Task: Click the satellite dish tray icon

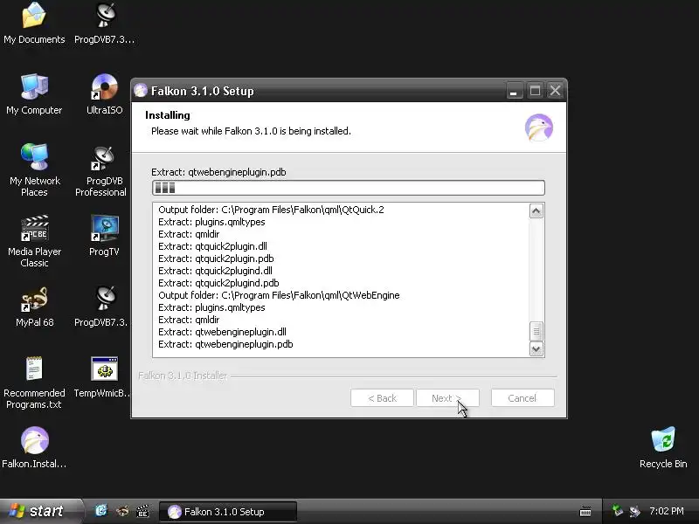Action: pos(634,511)
